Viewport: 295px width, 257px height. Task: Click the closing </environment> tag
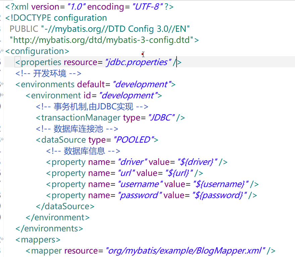click(58, 218)
